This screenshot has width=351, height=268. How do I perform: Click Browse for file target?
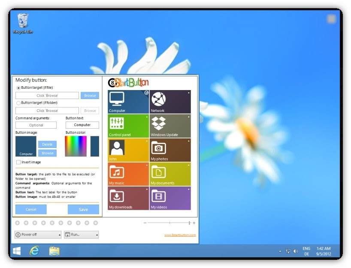tap(90, 96)
